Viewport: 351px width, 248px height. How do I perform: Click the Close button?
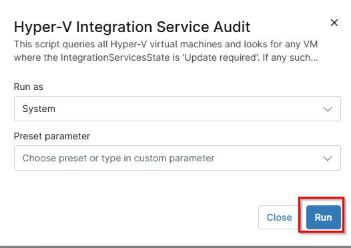coord(279,217)
